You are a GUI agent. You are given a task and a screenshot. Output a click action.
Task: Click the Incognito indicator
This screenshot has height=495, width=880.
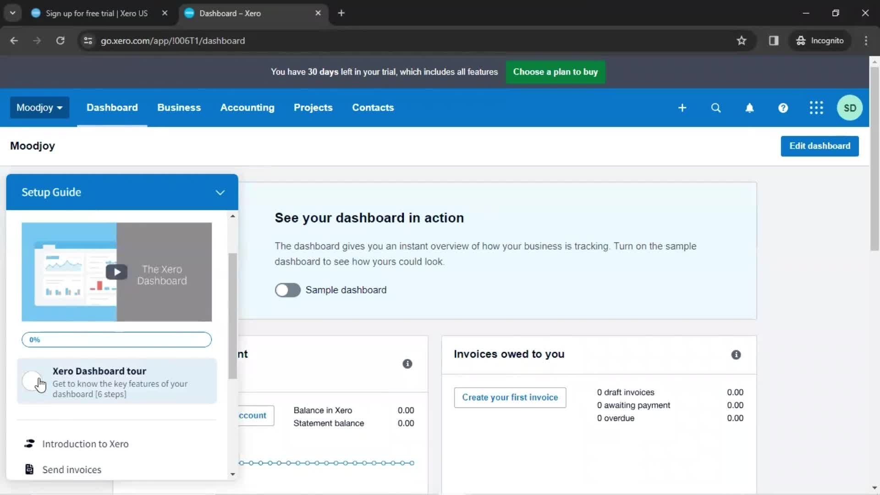tap(820, 41)
